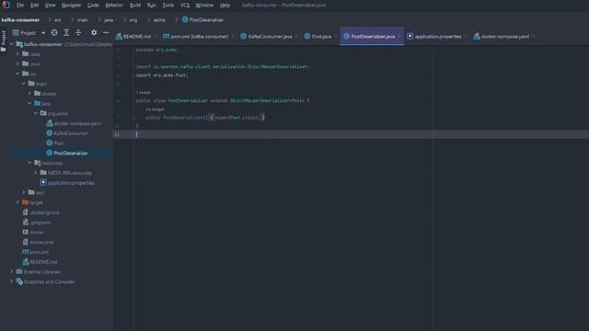This screenshot has height=331, width=589.
Task: Open Project panel settings gear
Action: [x=94, y=33]
